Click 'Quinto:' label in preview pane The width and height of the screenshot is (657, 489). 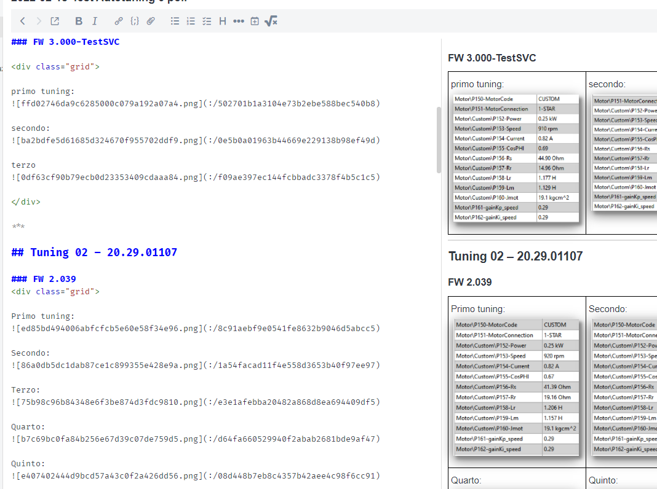click(x=603, y=480)
